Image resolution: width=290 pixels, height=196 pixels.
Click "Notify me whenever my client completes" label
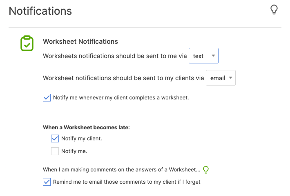tap(121, 98)
